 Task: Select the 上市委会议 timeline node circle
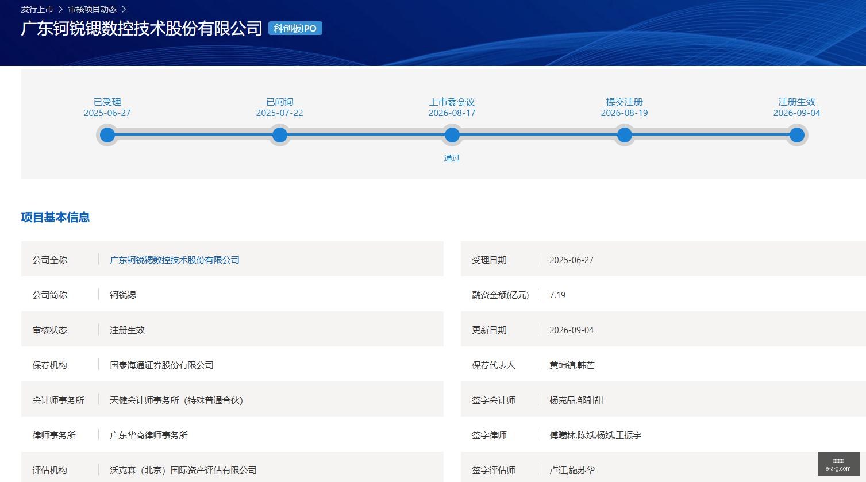[x=452, y=135]
